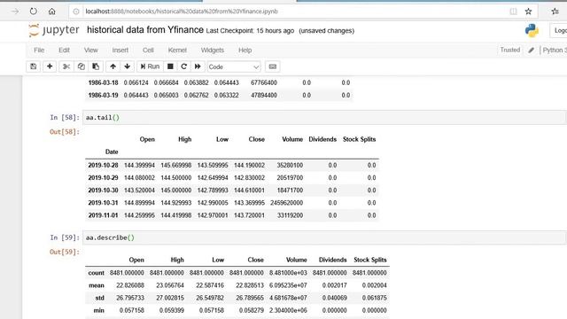
Task: Click the Out[58] output prompt
Action: coord(65,132)
